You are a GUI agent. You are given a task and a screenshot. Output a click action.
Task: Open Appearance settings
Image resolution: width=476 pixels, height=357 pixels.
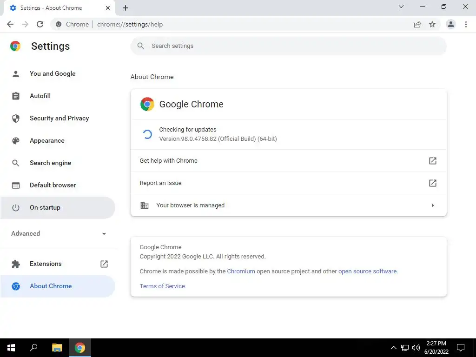click(x=58, y=140)
